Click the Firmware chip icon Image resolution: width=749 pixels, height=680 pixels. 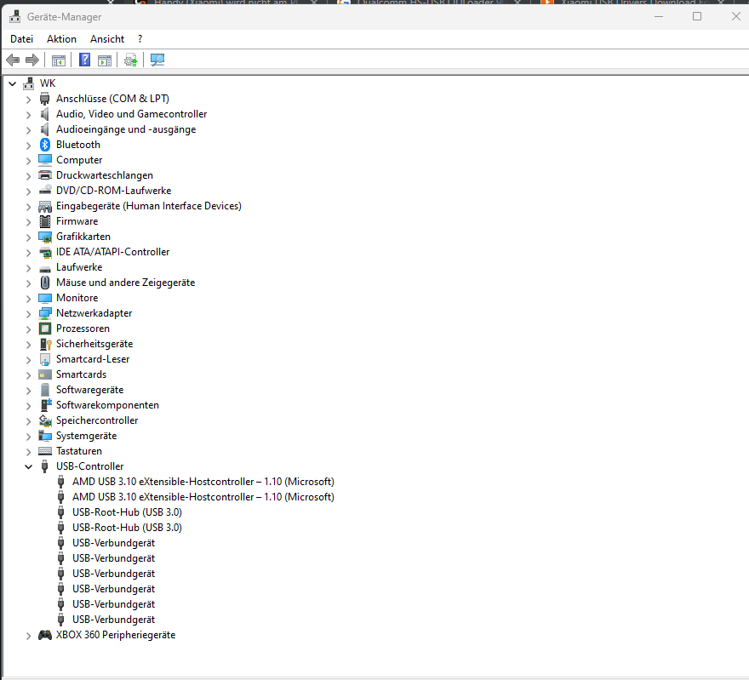[45, 221]
